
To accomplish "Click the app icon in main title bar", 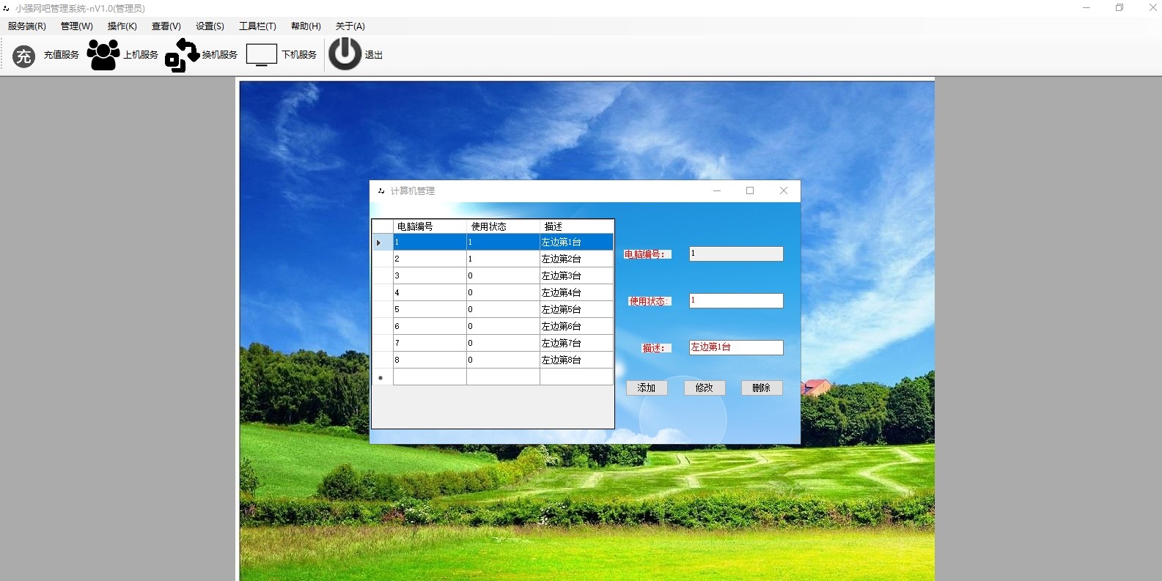I will click(x=7, y=8).
